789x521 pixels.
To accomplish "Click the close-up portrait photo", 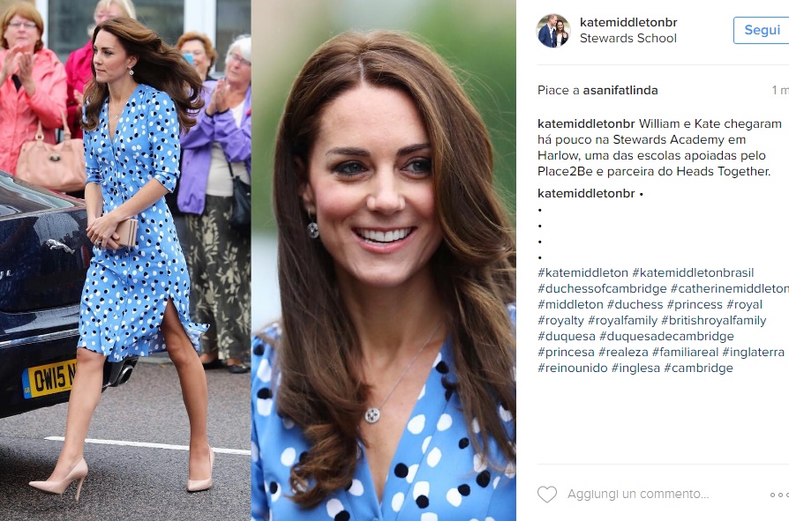I will coord(383,260).
